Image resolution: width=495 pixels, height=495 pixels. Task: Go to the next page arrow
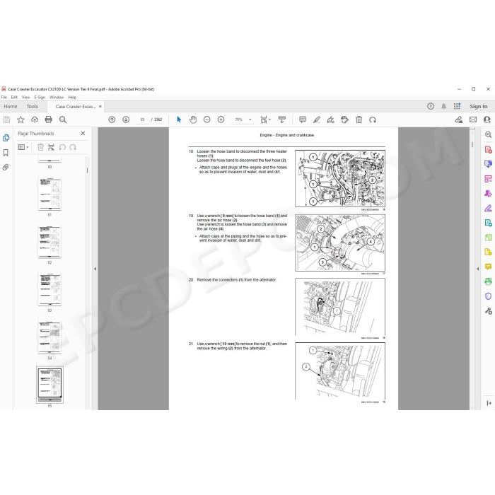pos(126,120)
